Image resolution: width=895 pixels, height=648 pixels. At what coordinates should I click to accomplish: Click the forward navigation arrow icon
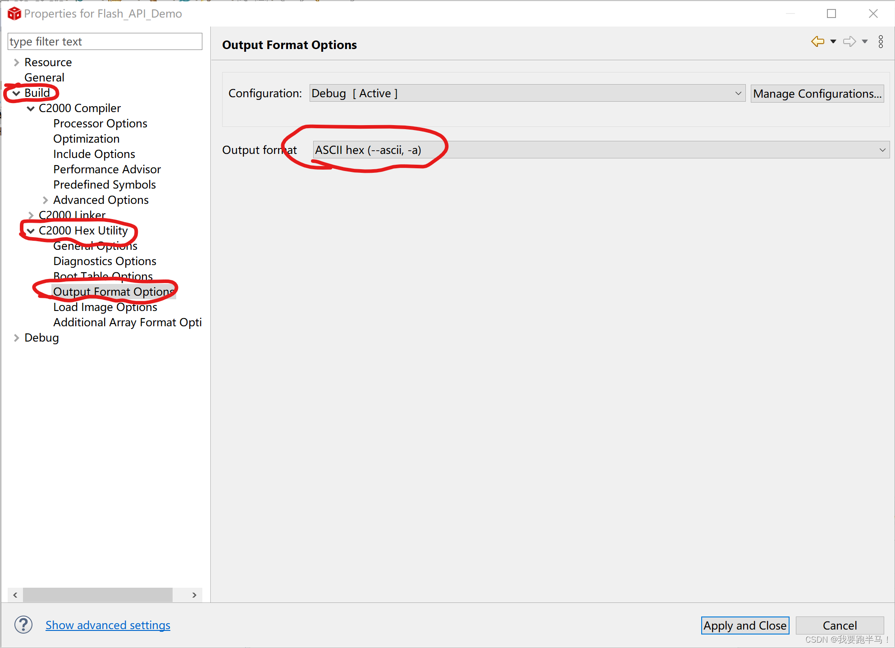(x=849, y=42)
